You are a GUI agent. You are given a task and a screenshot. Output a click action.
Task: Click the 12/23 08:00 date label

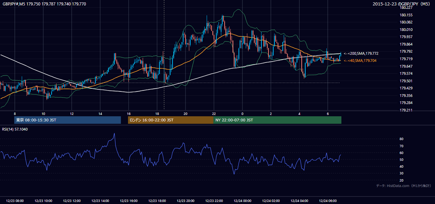click(x=15, y=201)
